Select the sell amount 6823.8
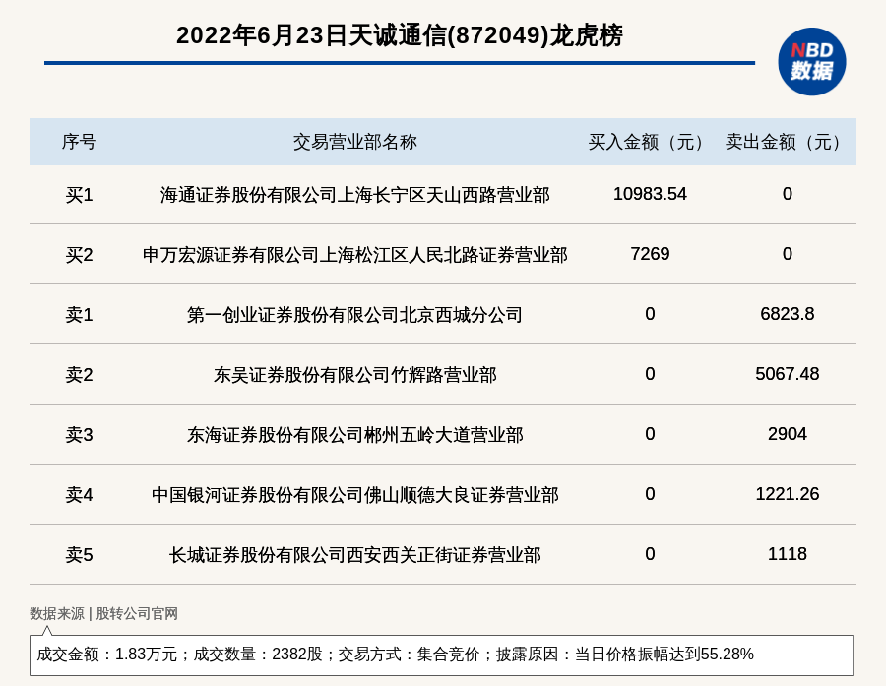This screenshot has width=886, height=686. pyautogui.click(x=788, y=314)
